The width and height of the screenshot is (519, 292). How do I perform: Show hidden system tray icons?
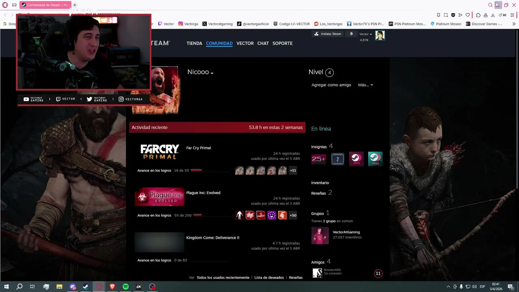(x=448, y=287)
